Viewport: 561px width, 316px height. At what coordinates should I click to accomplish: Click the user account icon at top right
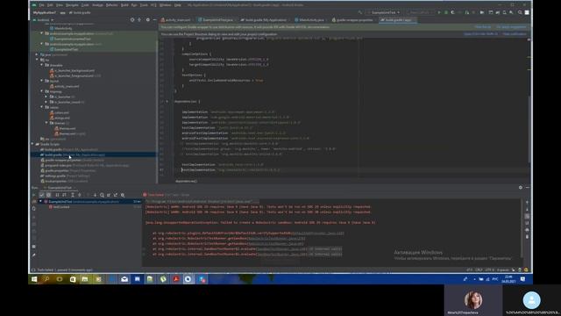(x=527, y=12)
